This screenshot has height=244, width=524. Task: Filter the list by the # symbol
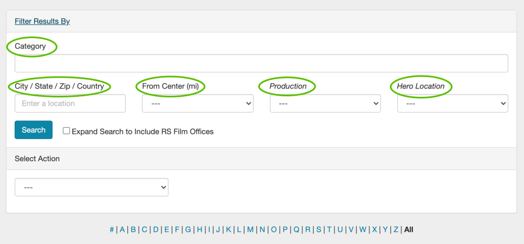[112, 229]
